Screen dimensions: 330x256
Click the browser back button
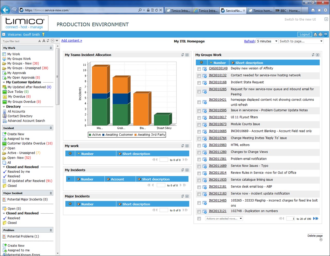click(x=5, y=10)
